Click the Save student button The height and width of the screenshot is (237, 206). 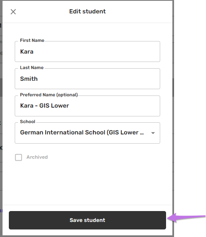coord(87,220)
